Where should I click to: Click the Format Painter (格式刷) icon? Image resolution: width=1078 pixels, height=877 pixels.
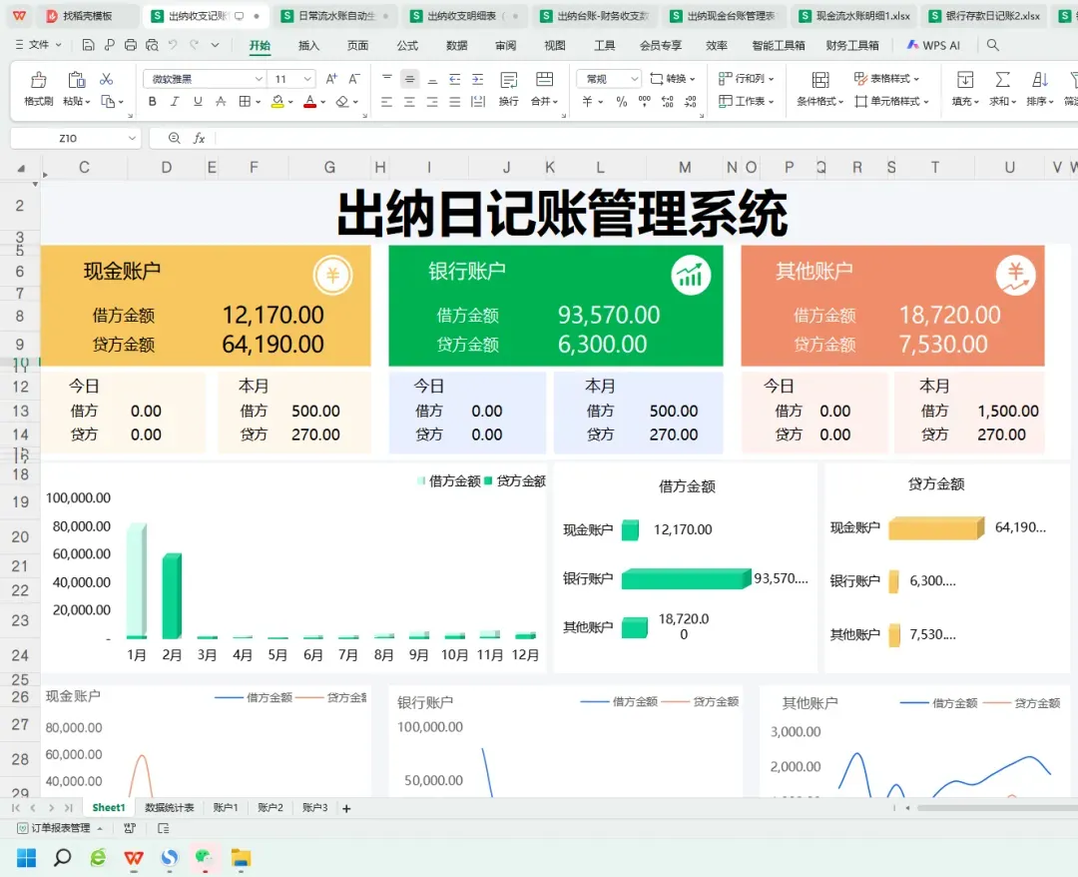(x=39, y=80)
